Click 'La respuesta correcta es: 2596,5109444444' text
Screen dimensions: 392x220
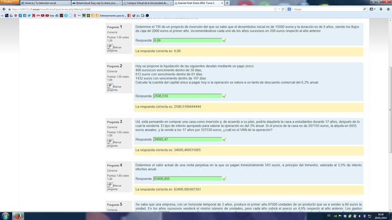(x=168, y=107)
